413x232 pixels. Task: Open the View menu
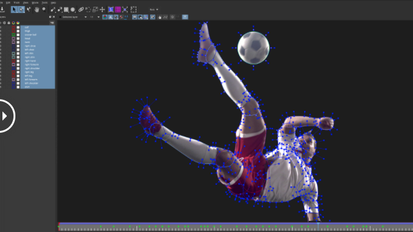tap(26, 2)
